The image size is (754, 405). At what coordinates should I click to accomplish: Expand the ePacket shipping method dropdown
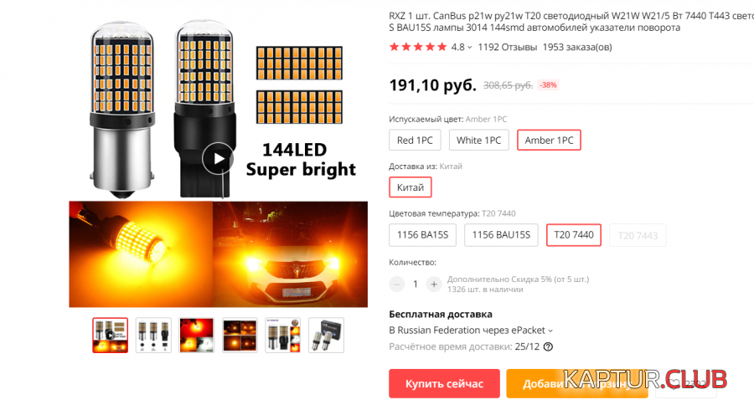pos(550,331)
